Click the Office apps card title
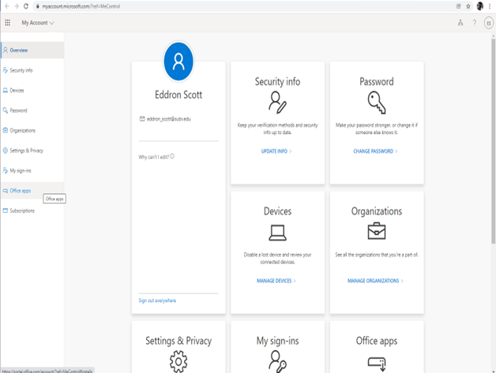 click(377, 341)
